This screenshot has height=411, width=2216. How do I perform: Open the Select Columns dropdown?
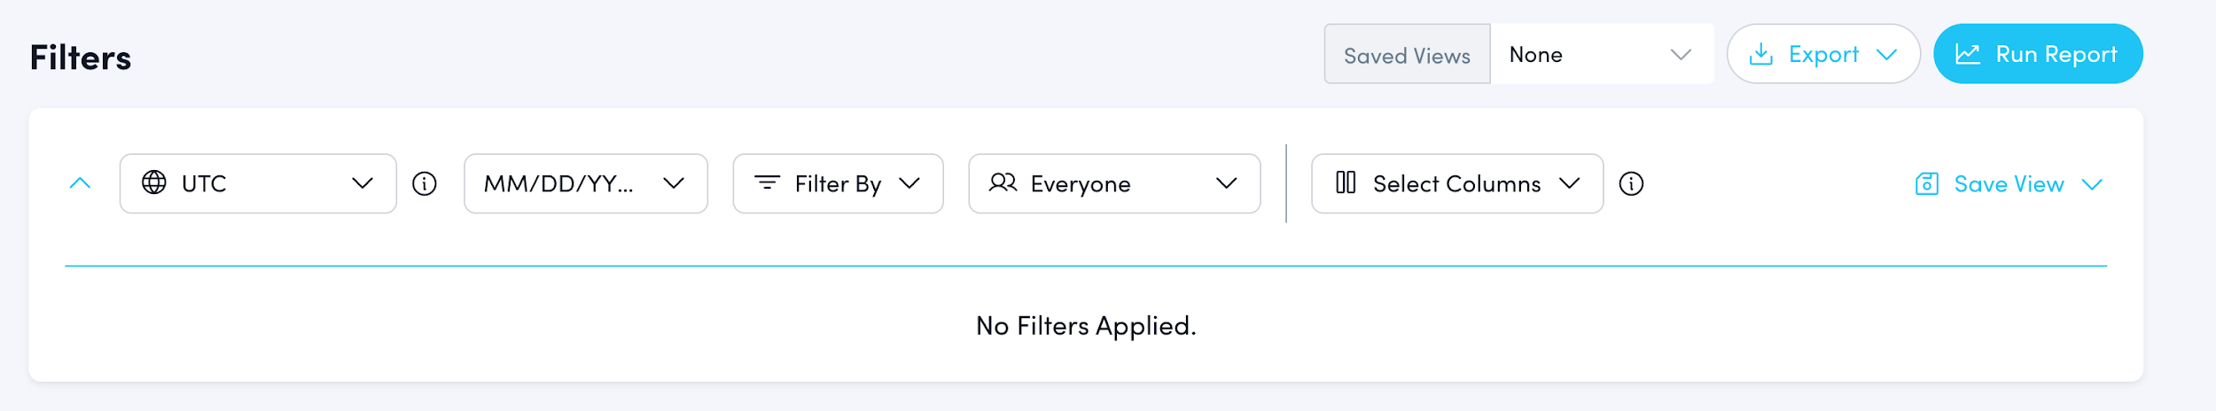pyautogui.click(x=1456, y=183)
